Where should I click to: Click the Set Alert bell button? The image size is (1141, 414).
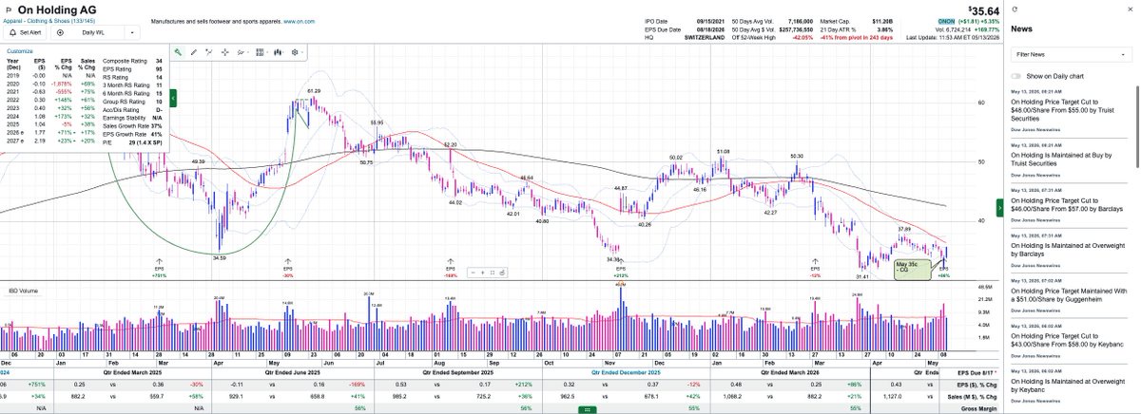click(x=27, y=31)
